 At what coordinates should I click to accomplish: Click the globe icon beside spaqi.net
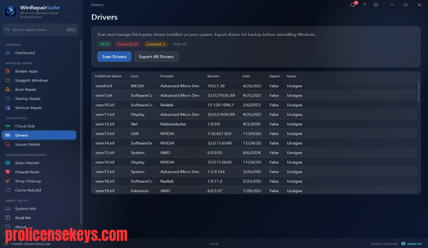403,243
